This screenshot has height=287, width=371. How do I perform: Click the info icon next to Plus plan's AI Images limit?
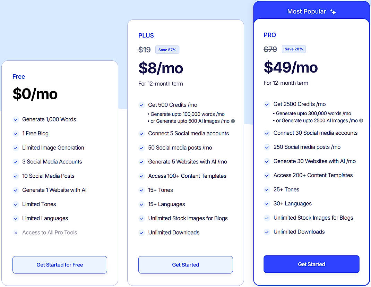pos(233,121)
